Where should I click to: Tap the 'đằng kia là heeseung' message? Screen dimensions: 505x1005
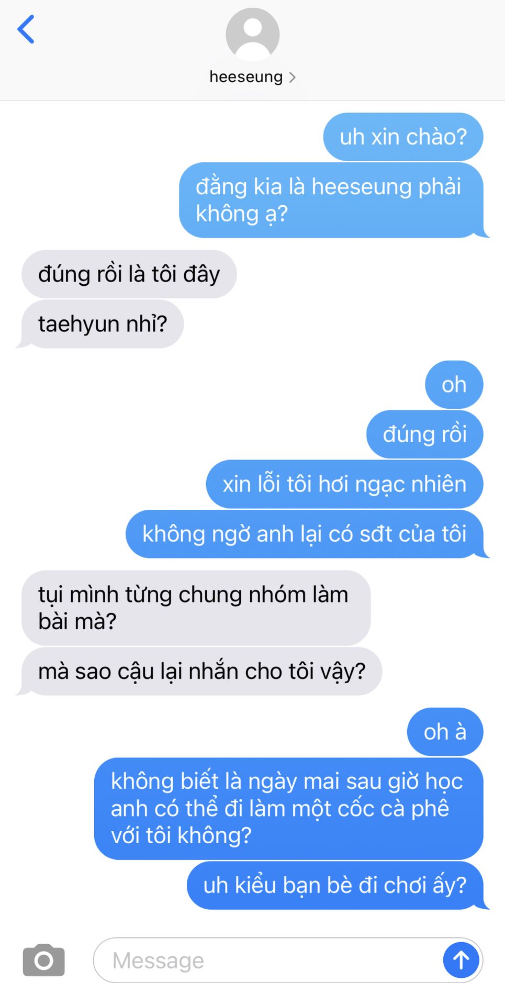pos(331,200)
